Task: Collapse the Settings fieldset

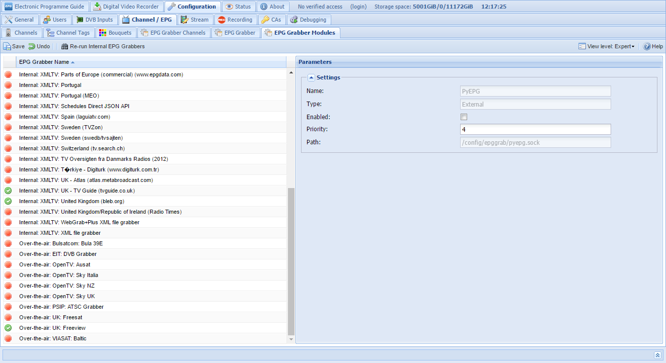Action: point(311,77)
